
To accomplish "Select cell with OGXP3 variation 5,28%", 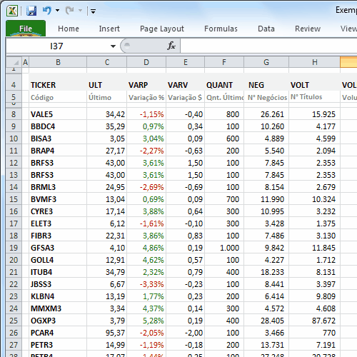I will pos(146,321).
